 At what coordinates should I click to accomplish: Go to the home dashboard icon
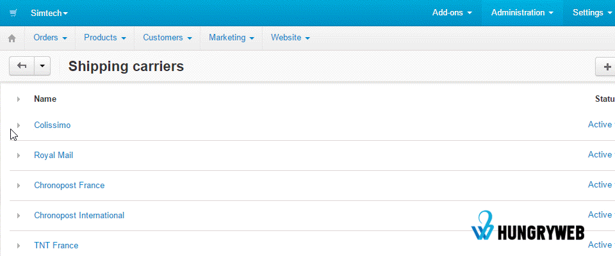click(12, 38)
